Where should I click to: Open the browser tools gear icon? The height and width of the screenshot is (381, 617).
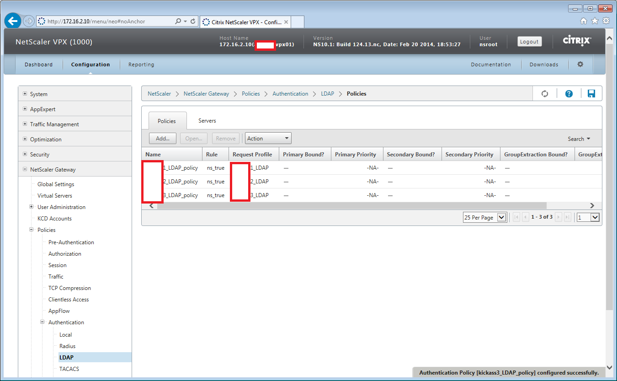coord(606,21)
